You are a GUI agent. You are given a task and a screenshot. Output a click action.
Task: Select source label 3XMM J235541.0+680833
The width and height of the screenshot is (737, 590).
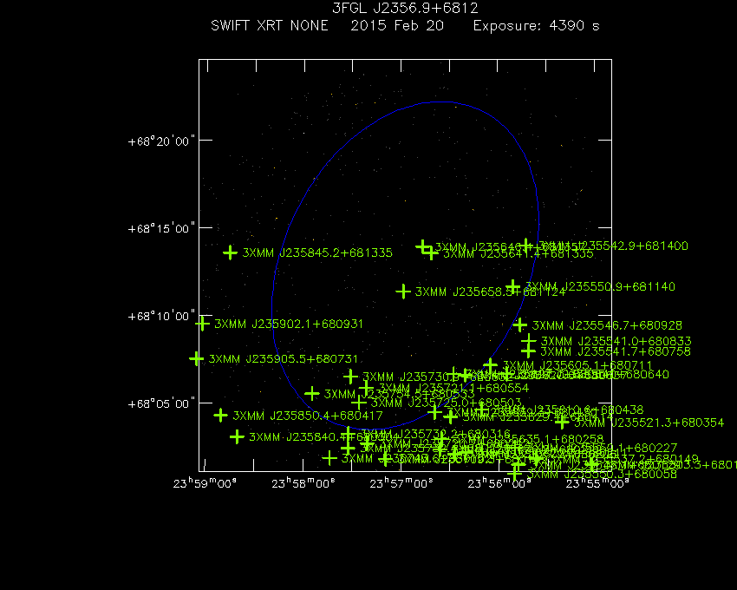(x=616, y=341)
